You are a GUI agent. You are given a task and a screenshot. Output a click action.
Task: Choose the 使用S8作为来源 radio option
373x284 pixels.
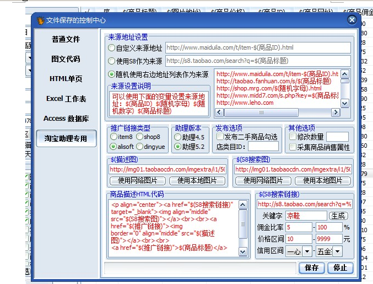click(112, 61)
